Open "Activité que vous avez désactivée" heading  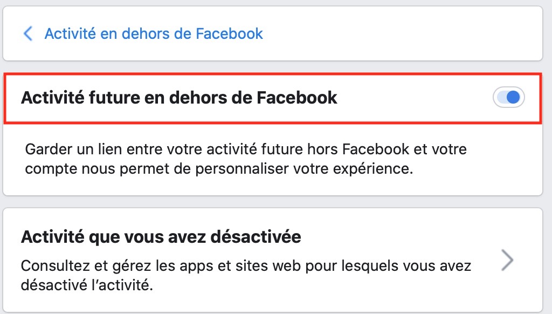tap(161, 236)
